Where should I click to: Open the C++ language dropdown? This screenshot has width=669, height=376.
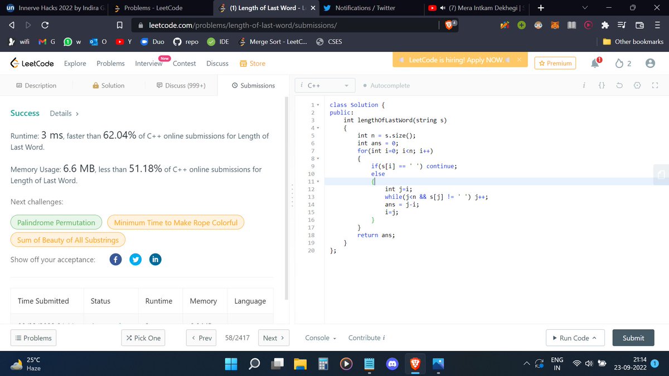[326, 86]
